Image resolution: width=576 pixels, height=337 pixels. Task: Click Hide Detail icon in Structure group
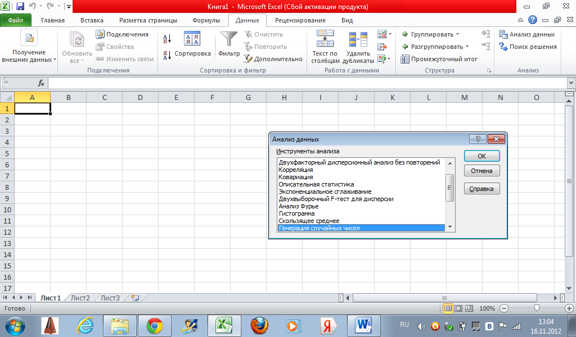(x=486, y=46)
